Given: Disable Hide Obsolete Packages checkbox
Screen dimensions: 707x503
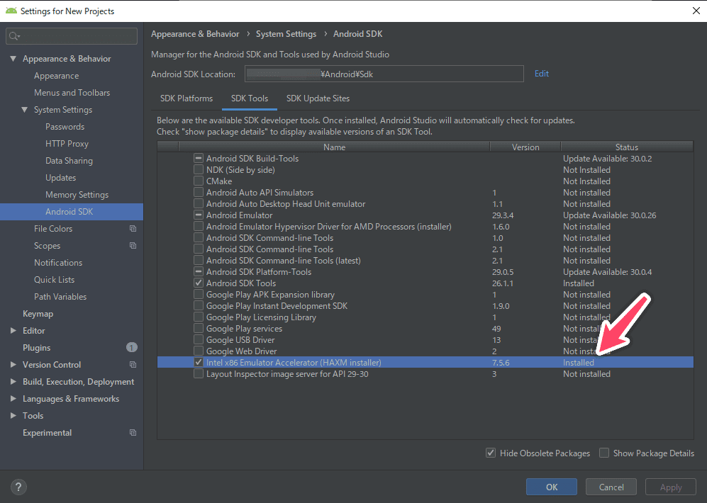Looking at the screenshot, I should coord(491,453).
